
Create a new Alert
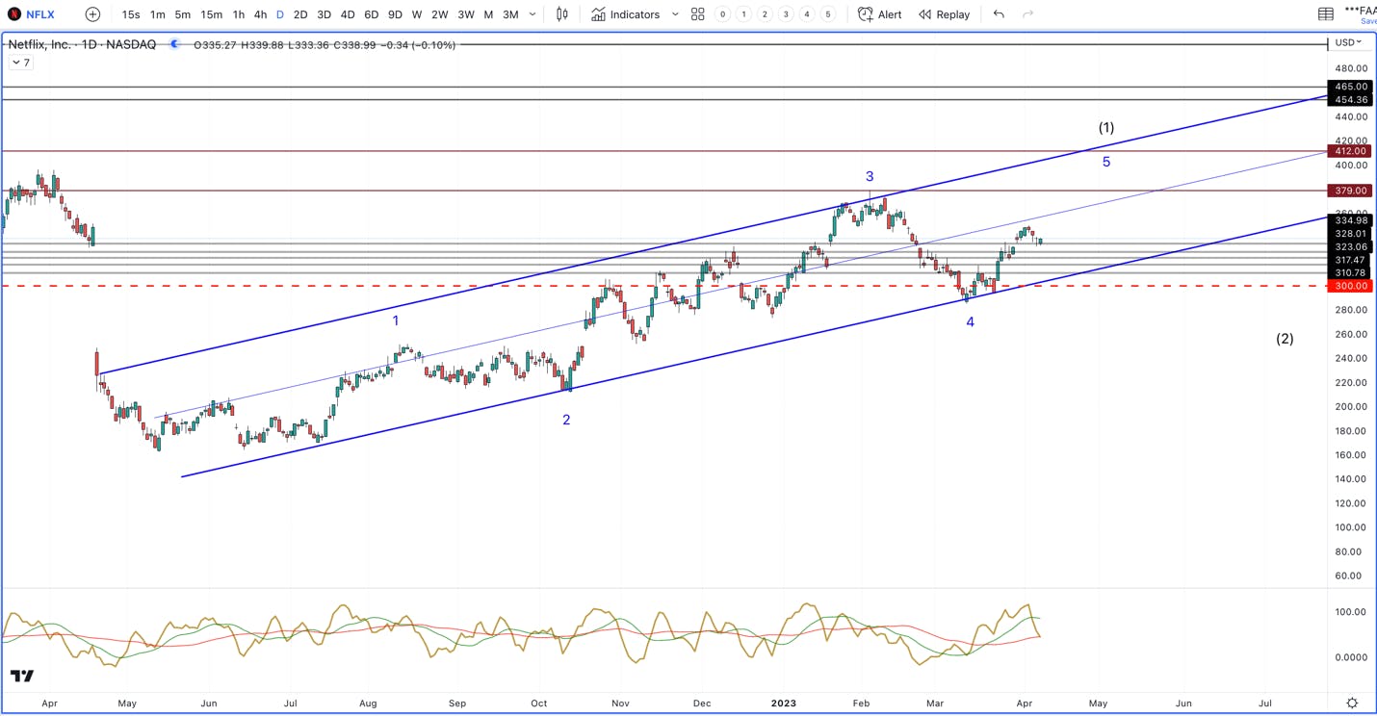pyautogui.click(x=880, y=14)
